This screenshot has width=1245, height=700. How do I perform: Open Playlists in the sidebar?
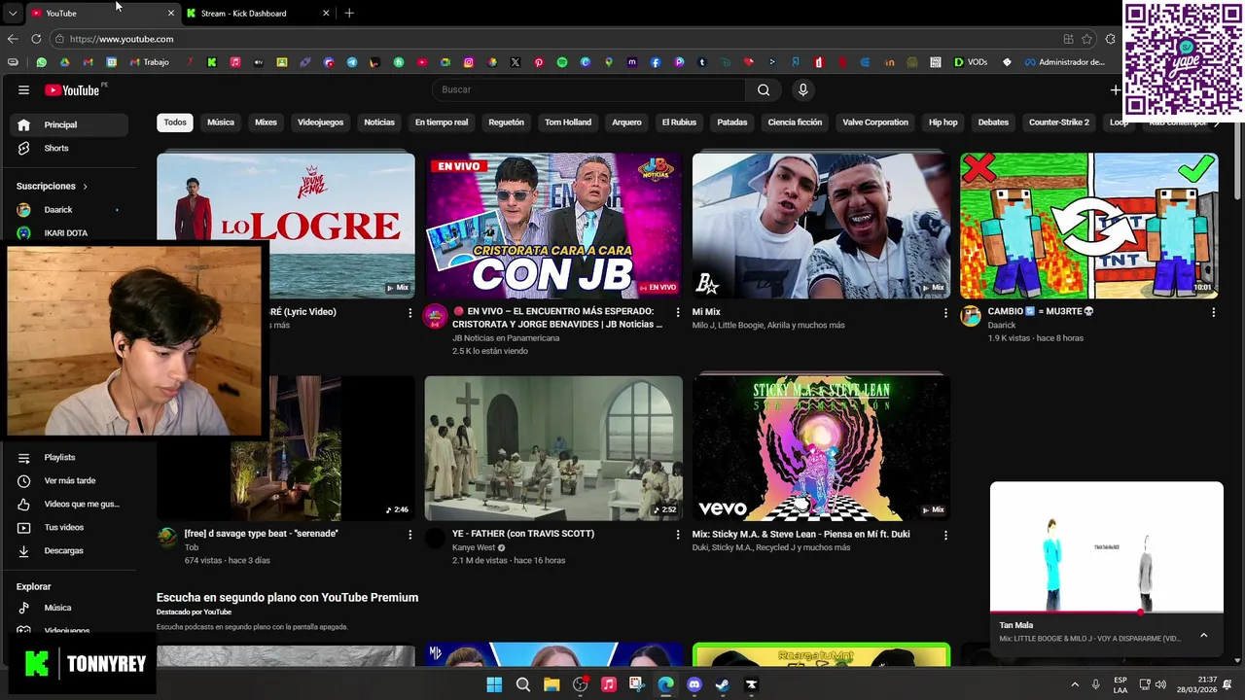(69, 457)
